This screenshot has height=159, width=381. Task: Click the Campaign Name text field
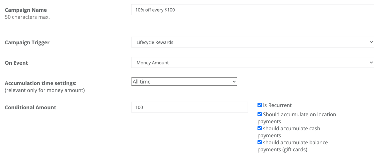252,10
